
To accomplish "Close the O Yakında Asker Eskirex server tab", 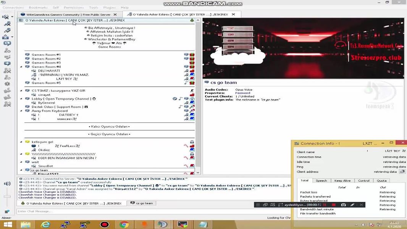I will tap(233, 15).
